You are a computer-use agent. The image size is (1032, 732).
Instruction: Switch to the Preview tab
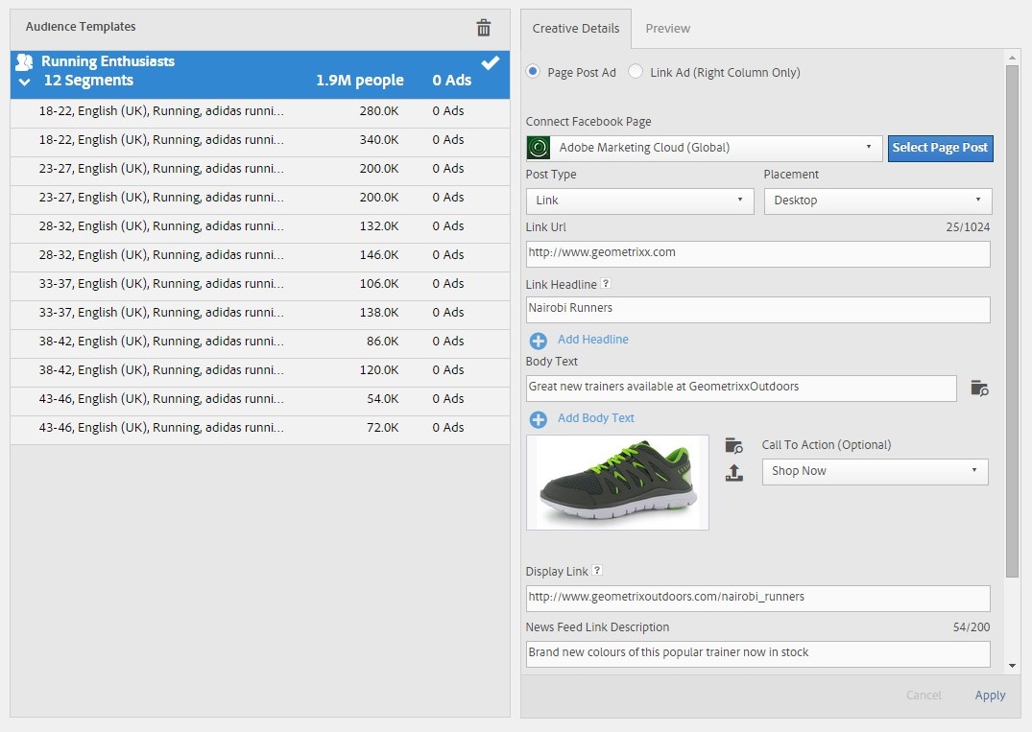667,29
